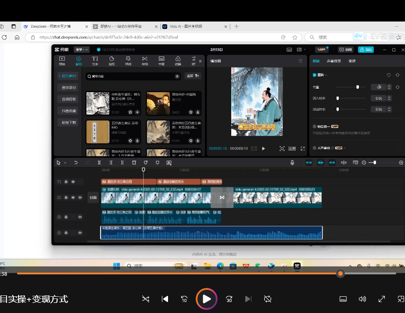Add first music track with plus icon

tap(137, 112)
